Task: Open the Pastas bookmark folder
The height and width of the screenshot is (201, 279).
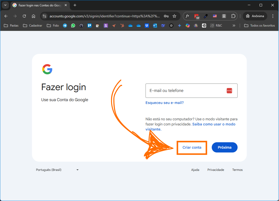Action: pyautogui.click(x=11, y=26)
